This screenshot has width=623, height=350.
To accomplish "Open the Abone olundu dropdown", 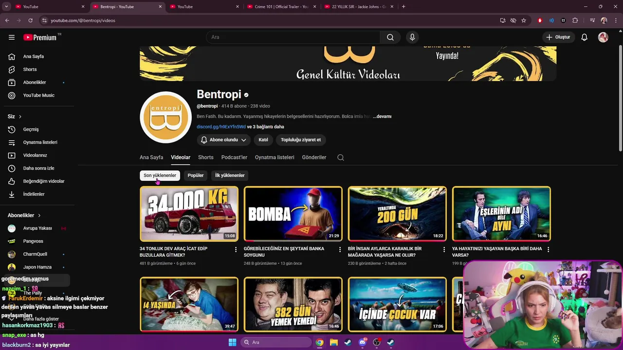I will coord(223,140).
